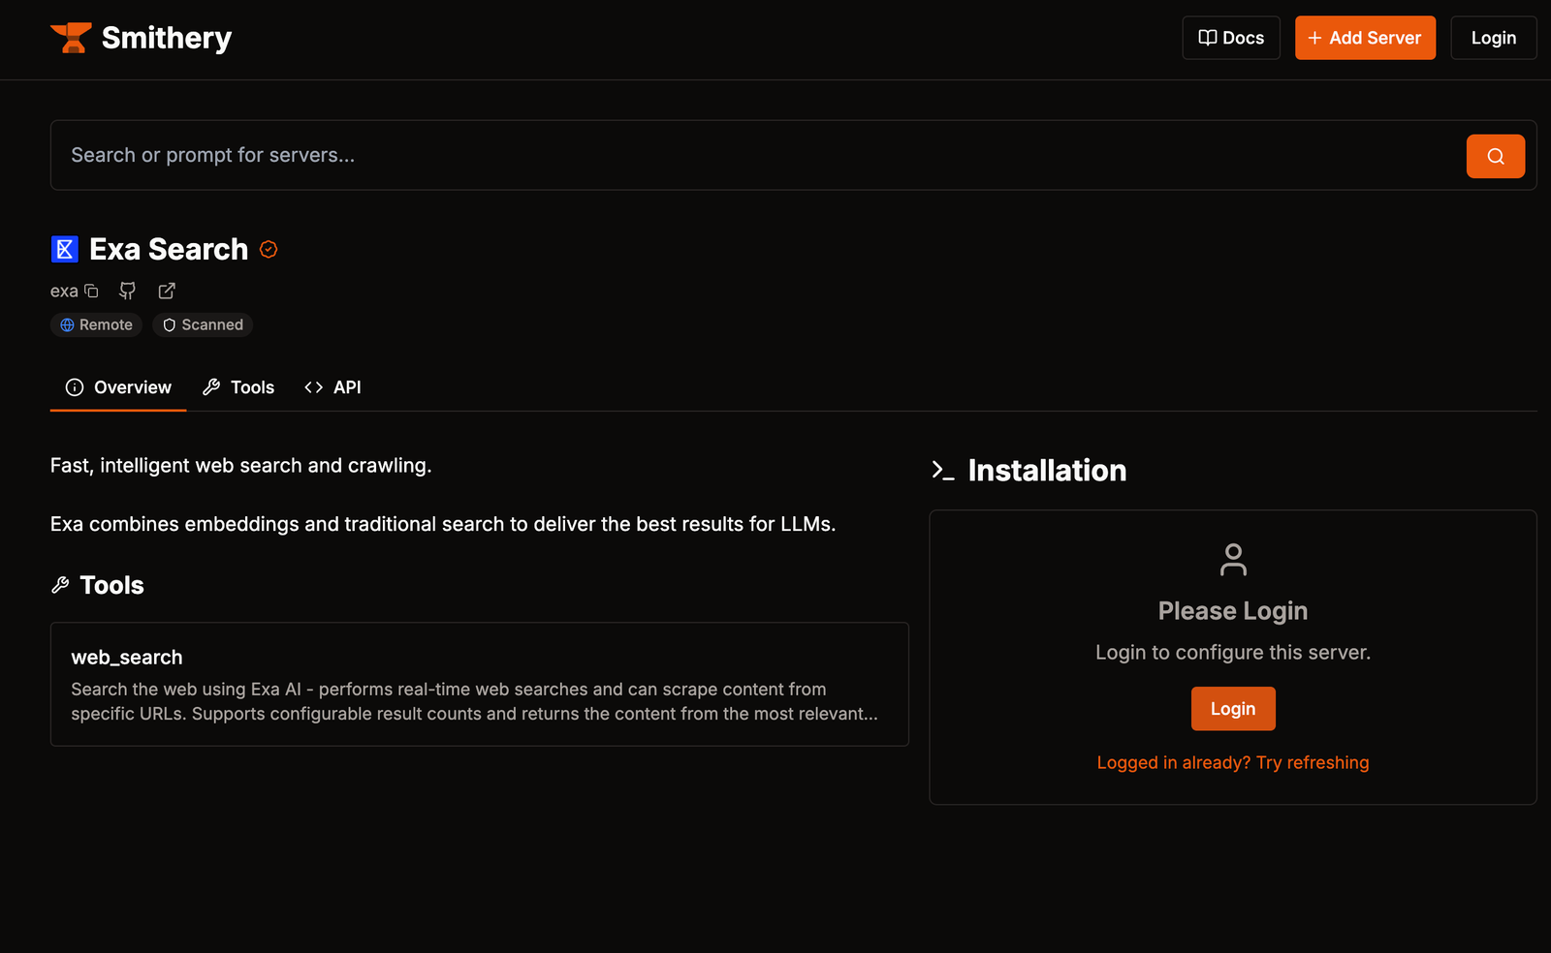The height and width of the screenshot is (953, 1551).
Task: Click the Remote tag badge
Action: pos(96,324)
